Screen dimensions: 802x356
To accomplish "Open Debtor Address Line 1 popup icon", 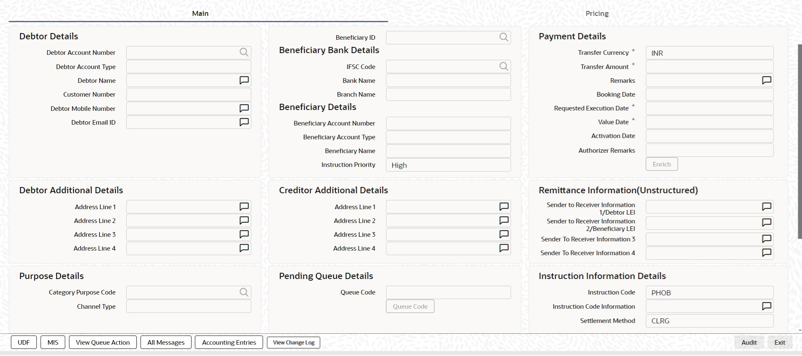I will click(244, 207).
